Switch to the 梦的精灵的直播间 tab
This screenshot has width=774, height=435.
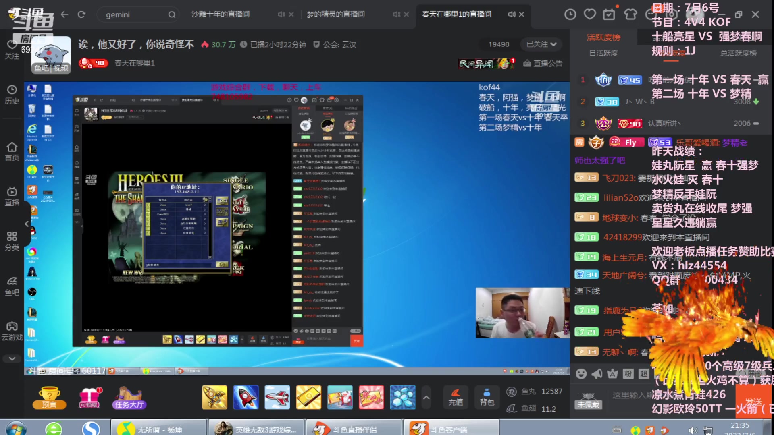[x=335, y=14]
